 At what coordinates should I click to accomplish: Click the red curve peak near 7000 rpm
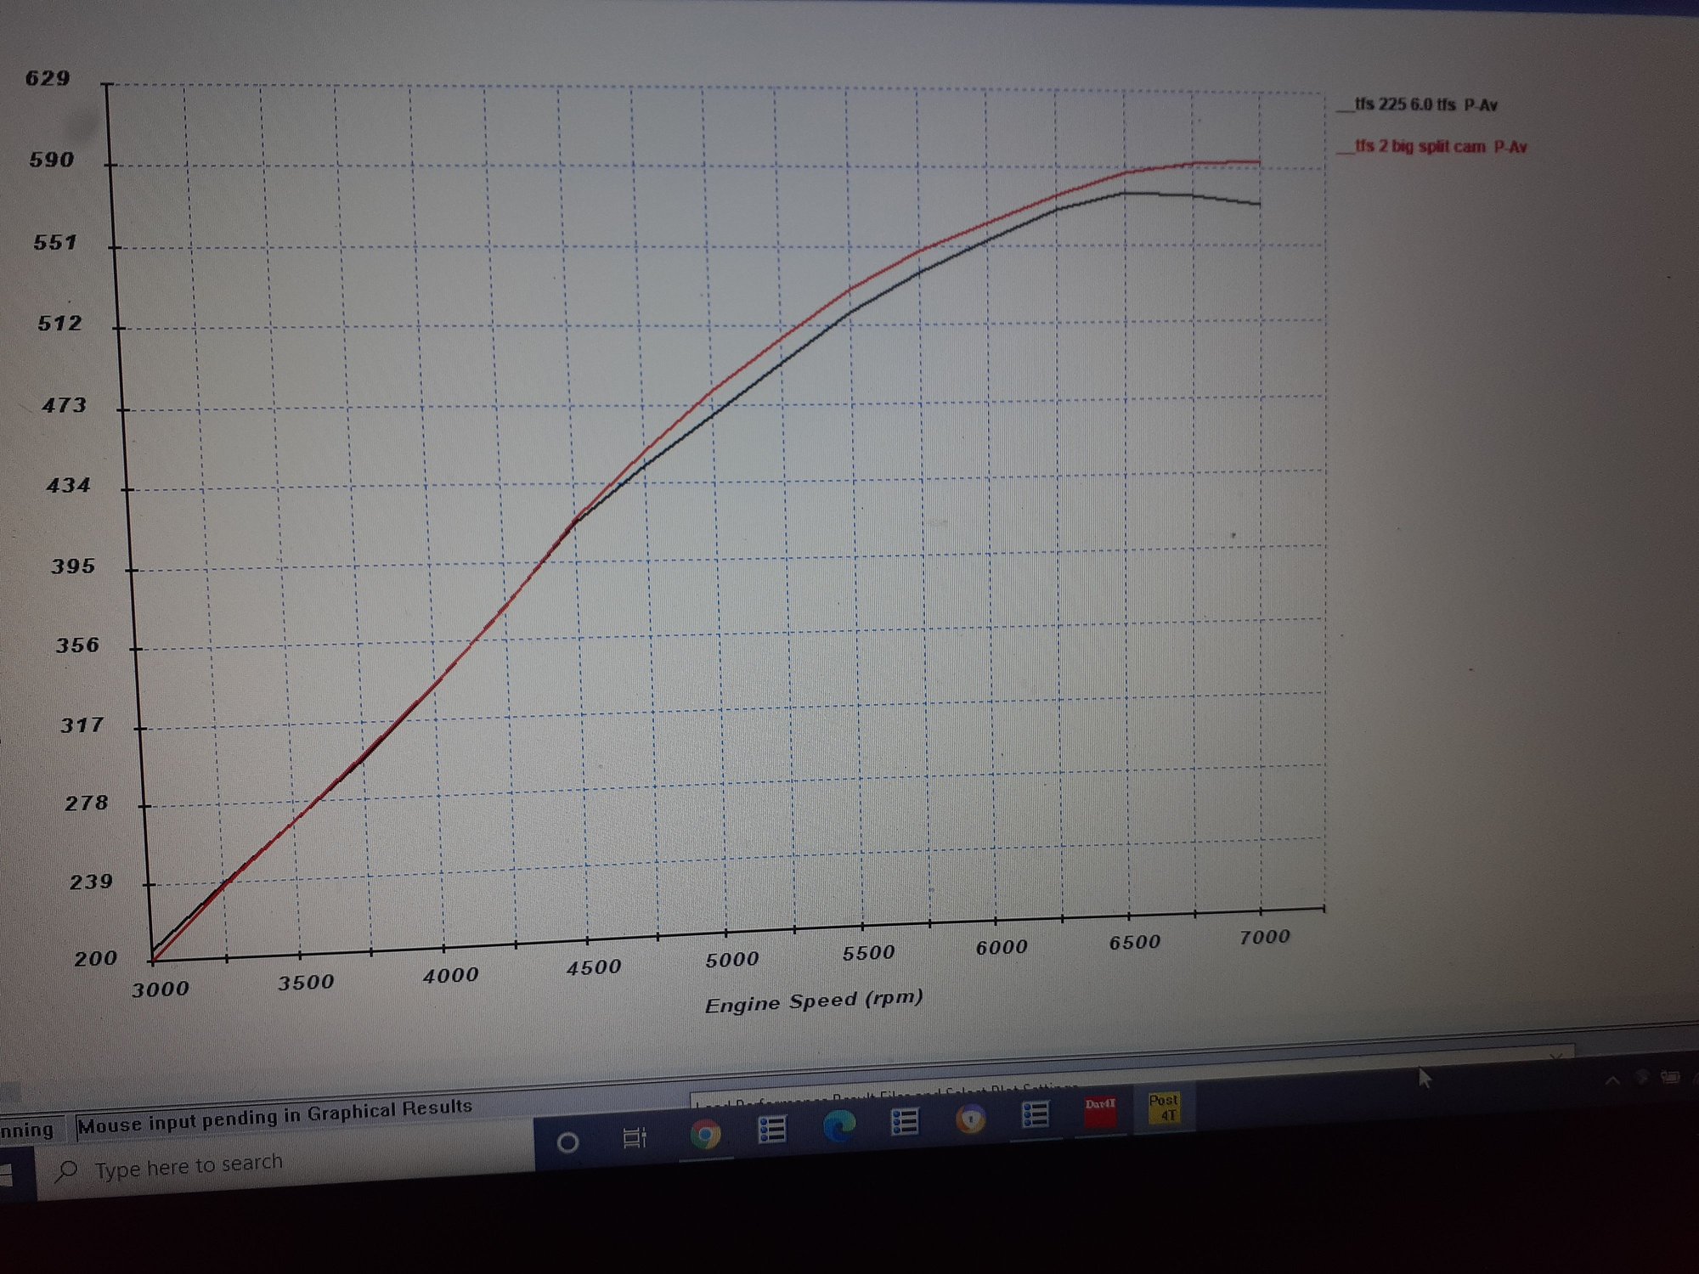pos(1257,161)
